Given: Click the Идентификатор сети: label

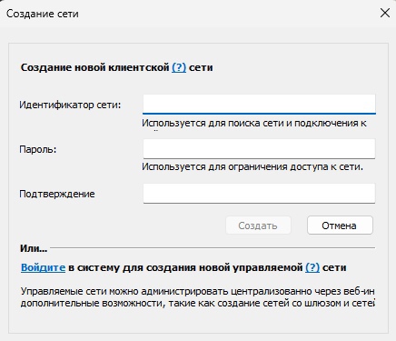Looking at the screenshot, I should point(70,105).
